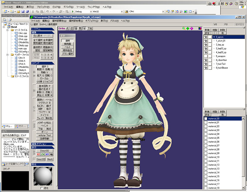Hide the 1_skirt_01 object with eye toggle
This screenshot has height=192, width=247.
(x=206, y=41)
